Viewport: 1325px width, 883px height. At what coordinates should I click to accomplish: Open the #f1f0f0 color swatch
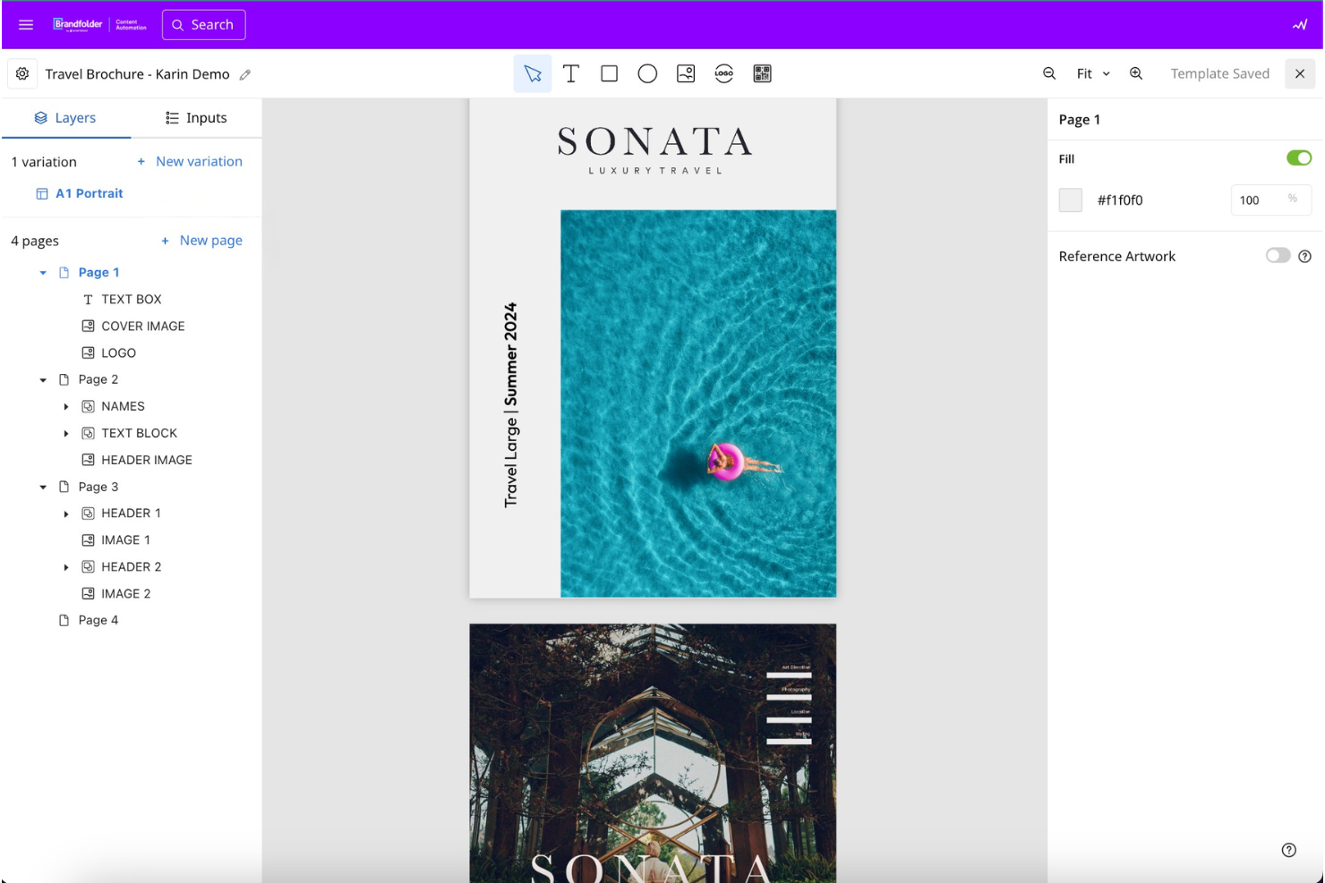pyautogui.click(x=1071, y=200)
